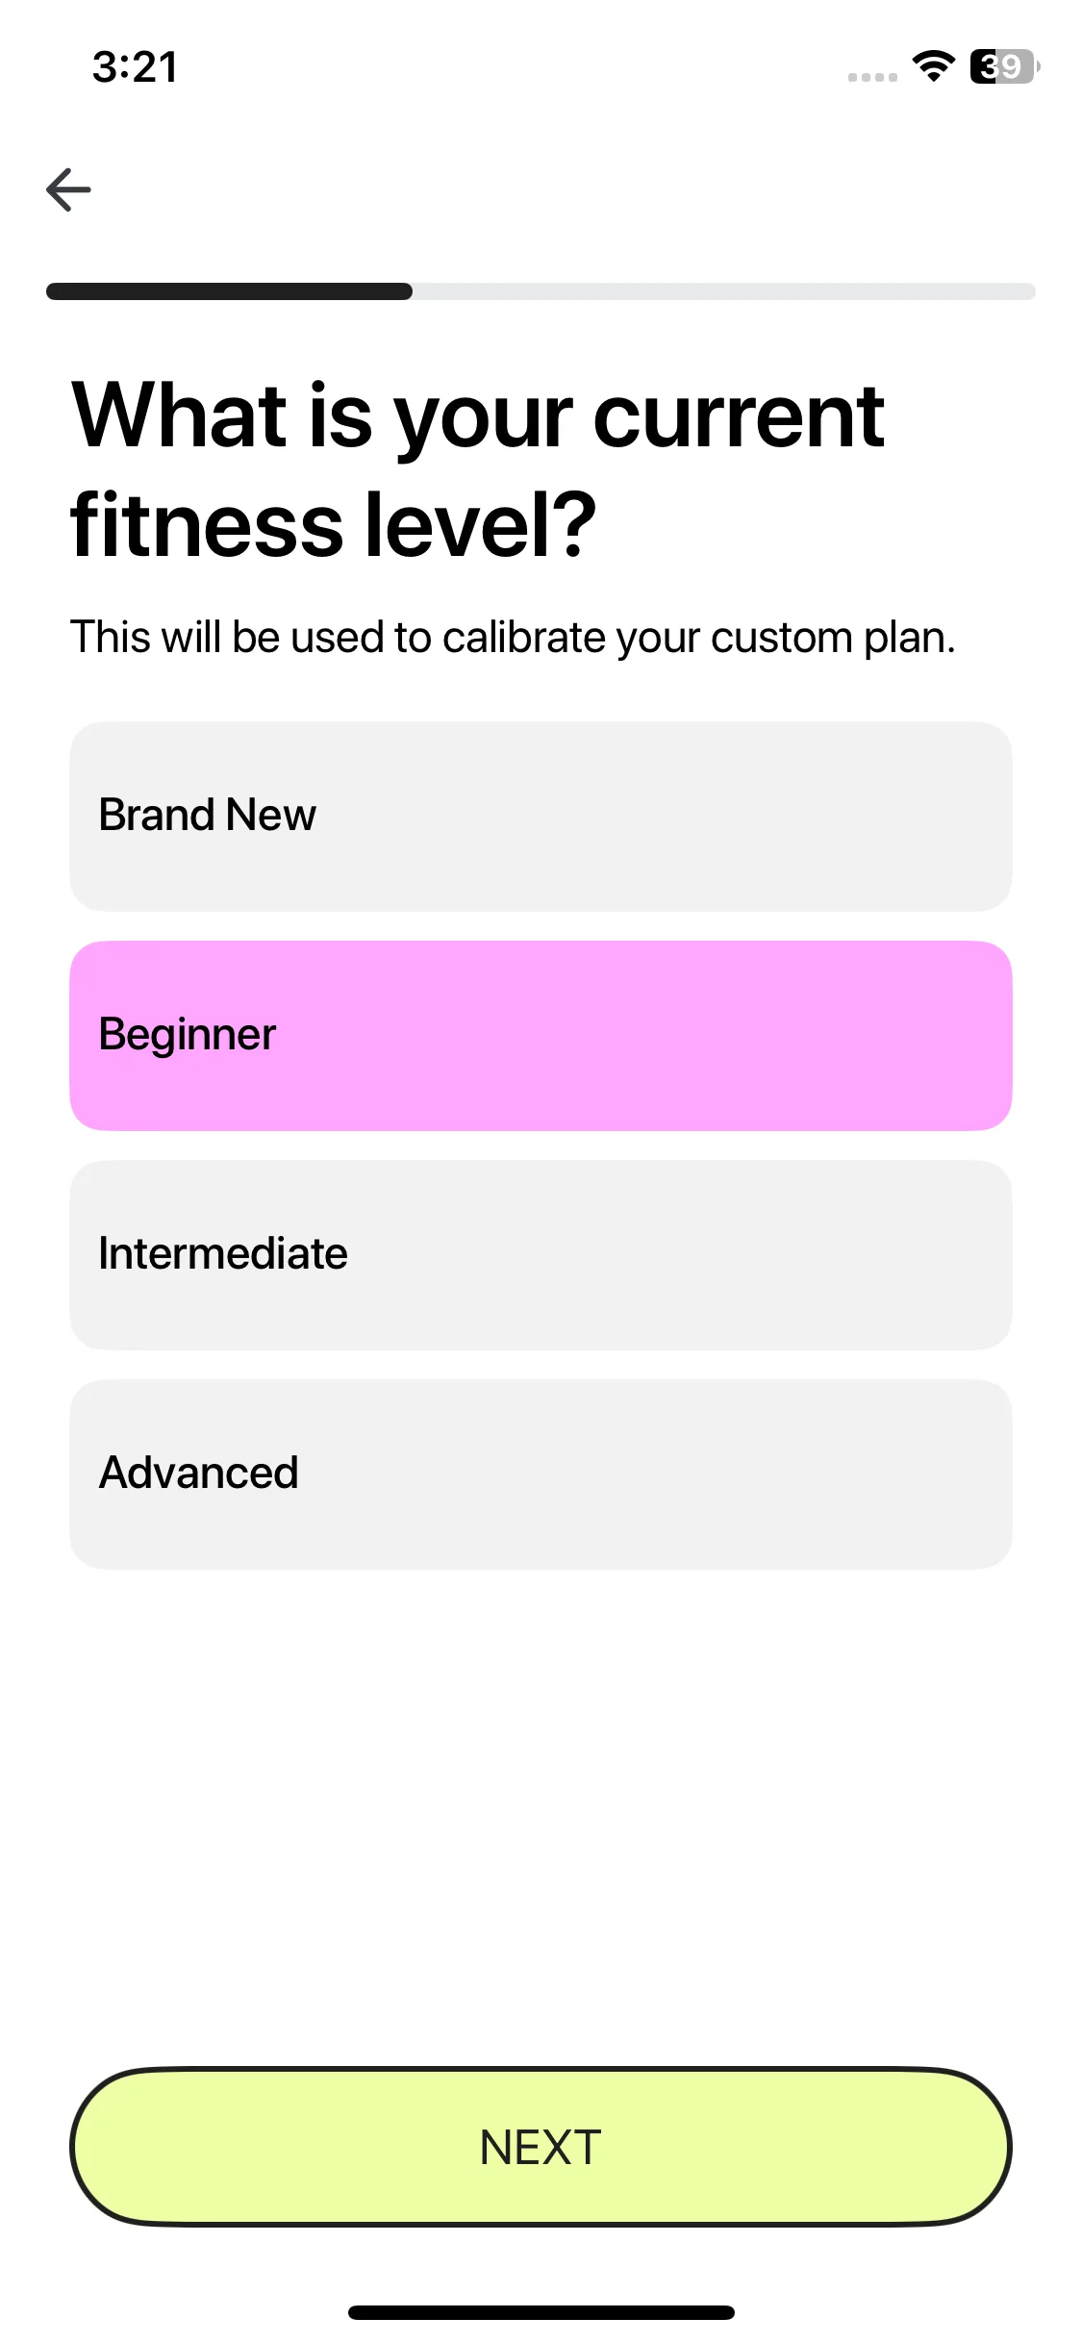Tap the custom plan calibration subtitle

[x=513, y=638]
